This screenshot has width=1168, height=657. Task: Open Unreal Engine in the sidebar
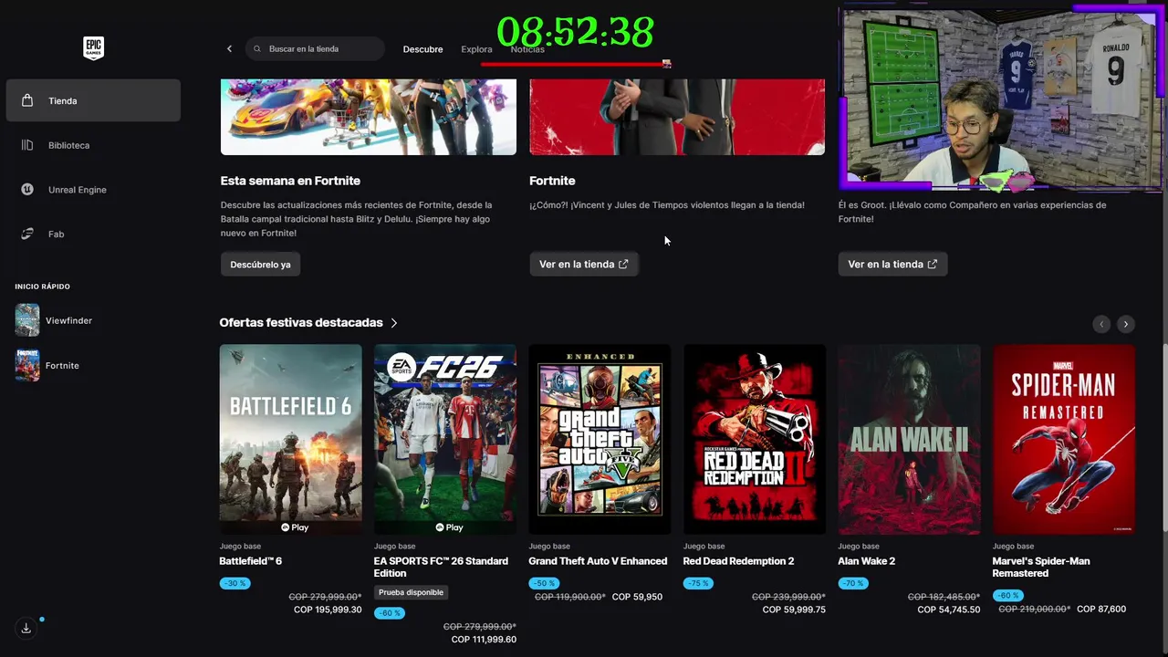point(93,190)
